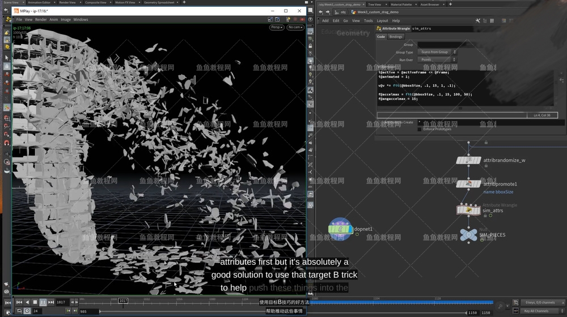Open the Run Over dropdown
This screenshot has width=567, height=317.
coord(437,59)
